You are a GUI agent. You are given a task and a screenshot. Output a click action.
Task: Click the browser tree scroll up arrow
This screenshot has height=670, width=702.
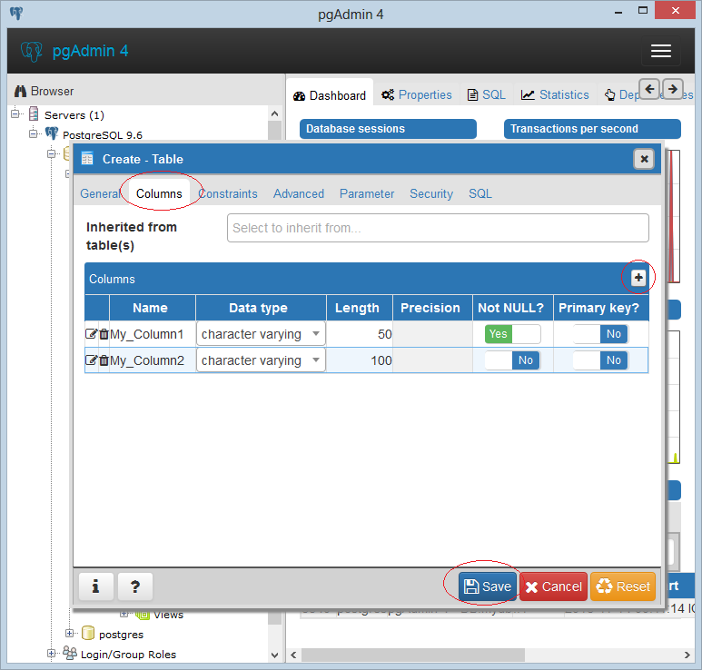(274, 113)
